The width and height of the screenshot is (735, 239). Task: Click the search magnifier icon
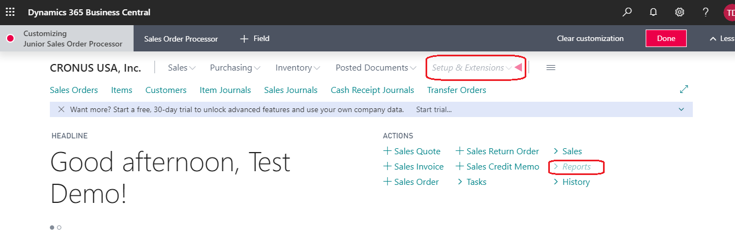627,12
